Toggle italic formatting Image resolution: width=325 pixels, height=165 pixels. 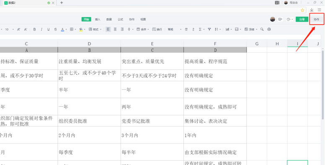[x=41, y=29]
